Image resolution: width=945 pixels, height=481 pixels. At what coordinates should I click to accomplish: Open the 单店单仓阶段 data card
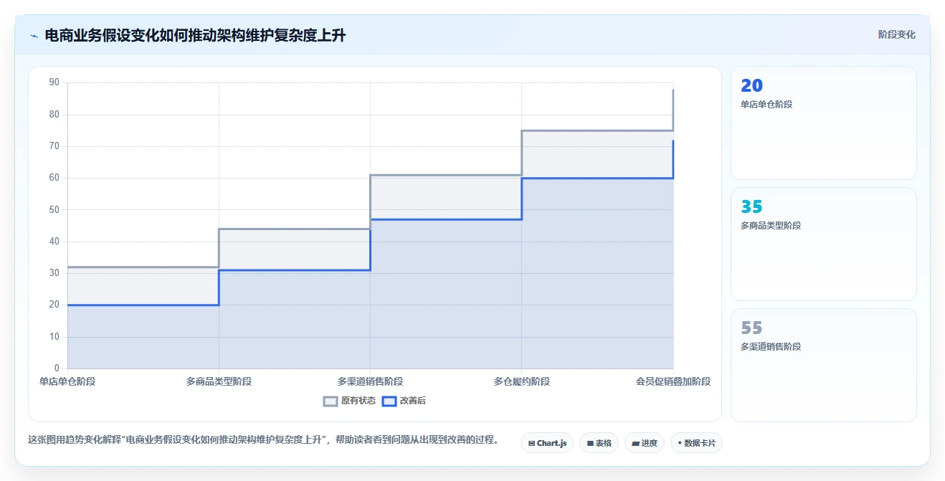pos(823,123)
